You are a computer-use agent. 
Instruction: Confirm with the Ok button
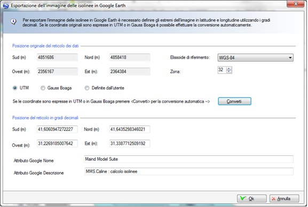pos(251,198)
